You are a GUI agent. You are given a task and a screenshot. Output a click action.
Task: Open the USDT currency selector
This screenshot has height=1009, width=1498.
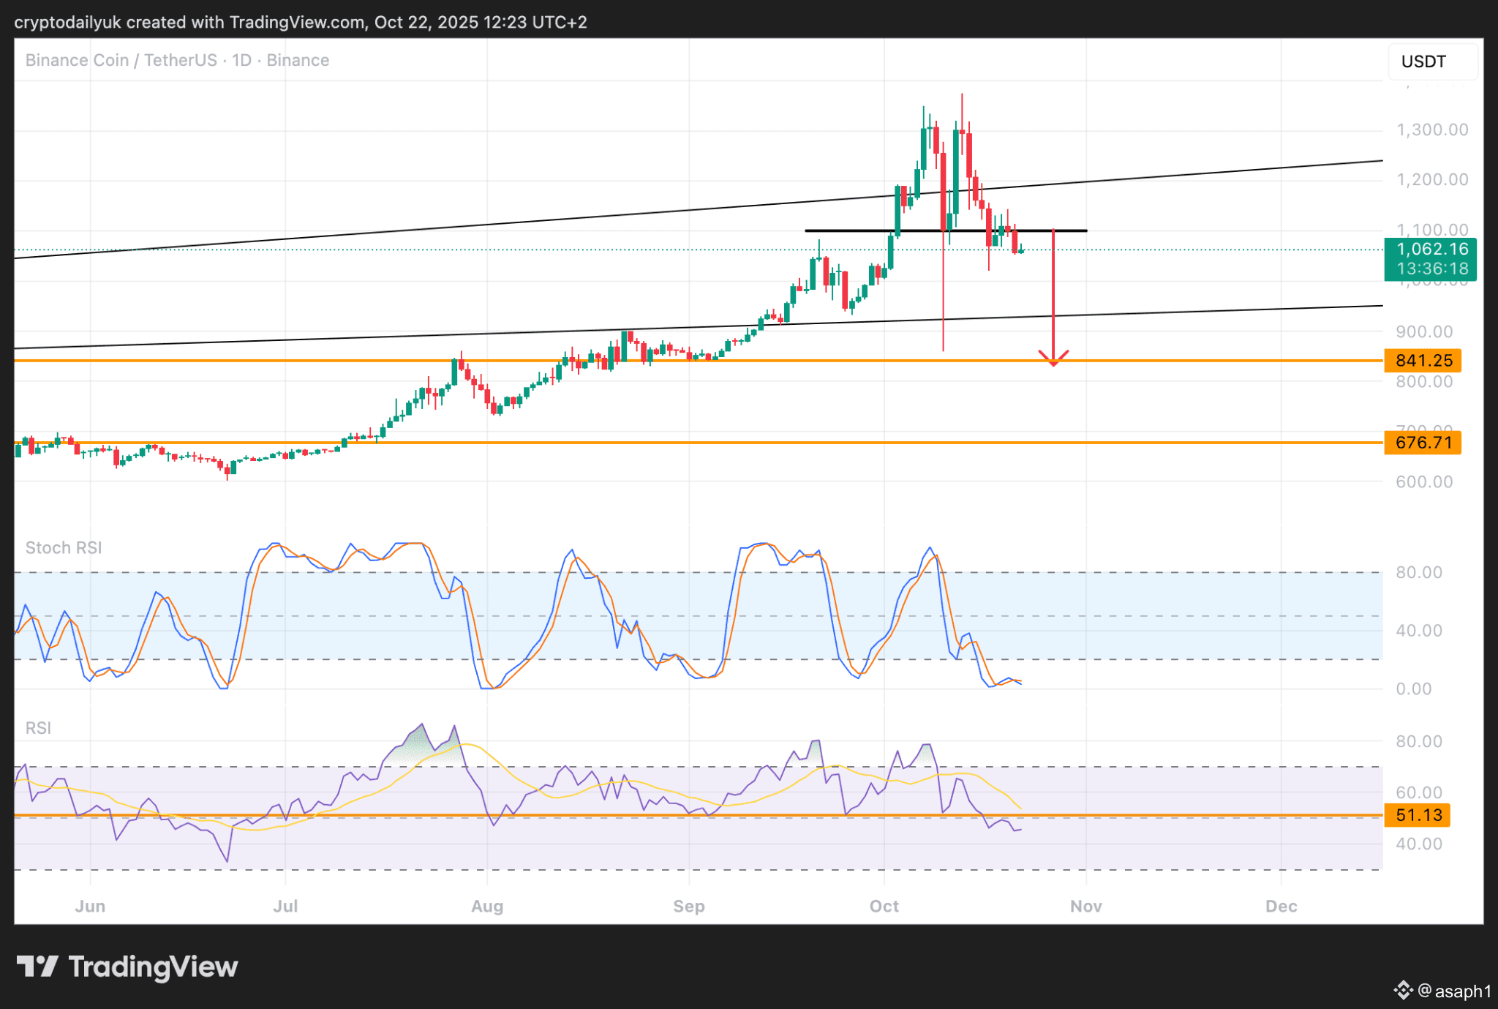1431,61
